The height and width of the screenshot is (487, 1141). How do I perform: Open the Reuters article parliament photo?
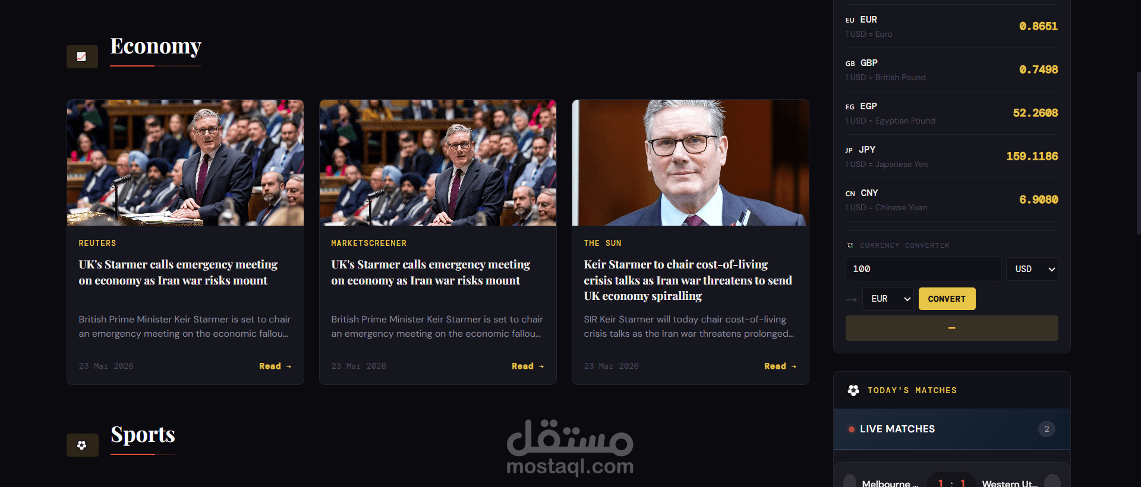185,163
